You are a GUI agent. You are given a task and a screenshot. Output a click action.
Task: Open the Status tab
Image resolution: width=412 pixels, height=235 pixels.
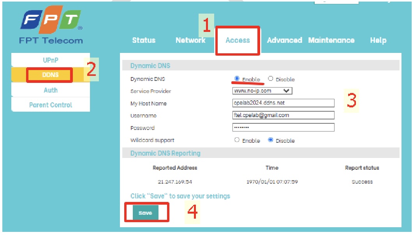(144, 40)
